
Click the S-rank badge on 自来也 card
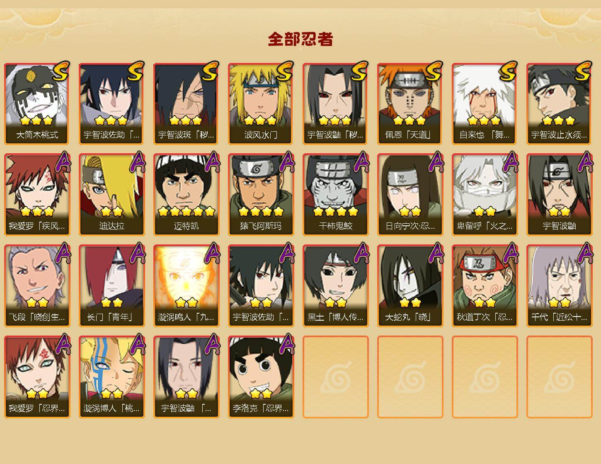point(509,71)
